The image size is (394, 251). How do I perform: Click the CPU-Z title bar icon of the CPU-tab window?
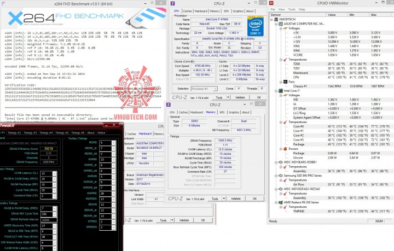[x=172, y=3]
